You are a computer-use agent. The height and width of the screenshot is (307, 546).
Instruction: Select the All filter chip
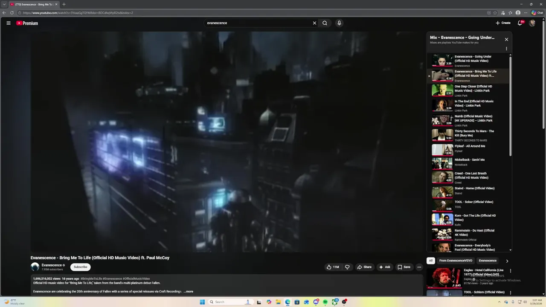(431, 261)
